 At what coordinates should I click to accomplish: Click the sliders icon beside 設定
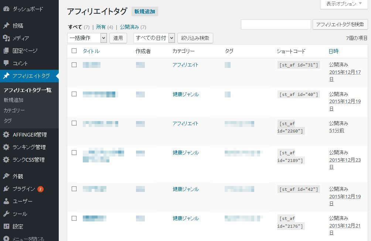tap(6, 226)
